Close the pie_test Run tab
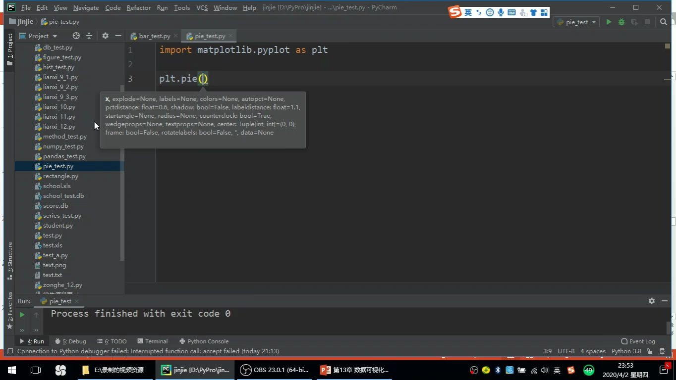Image resolution: width=676 pixels, height=380 pixels. pyautogui.click(x=77, y=301)
